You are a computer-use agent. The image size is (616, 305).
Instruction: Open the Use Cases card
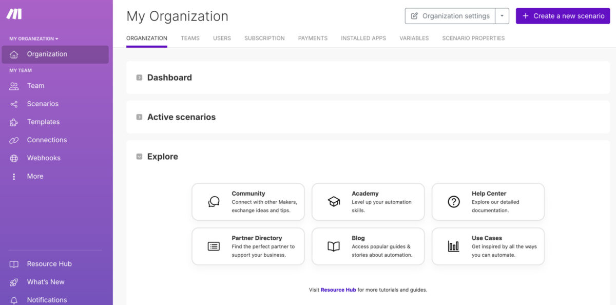tap(488, 246)
